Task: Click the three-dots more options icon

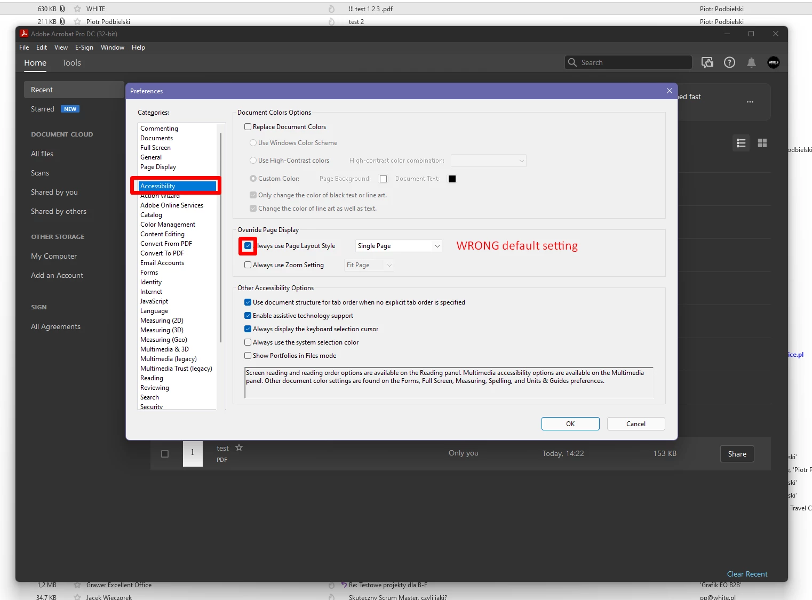Action: click(x=750, y=101)
